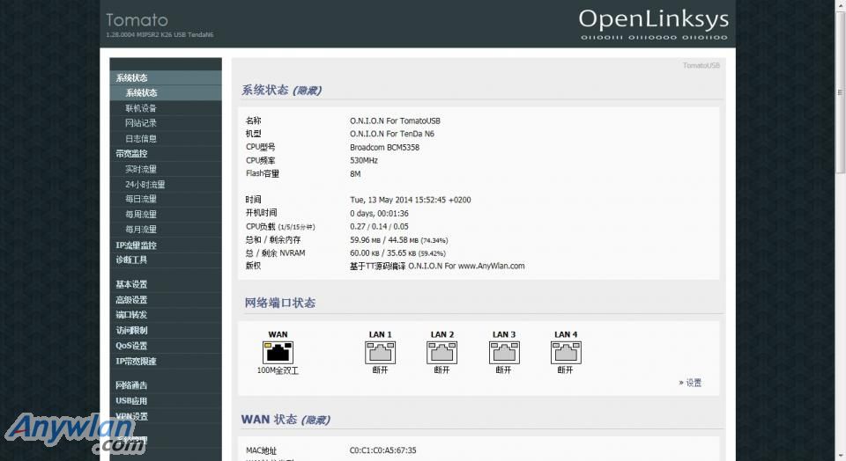The width and height of the screenshot is (846, 461).
Task: Click the Flash capacity value 8M
Action: pos(355,174)
